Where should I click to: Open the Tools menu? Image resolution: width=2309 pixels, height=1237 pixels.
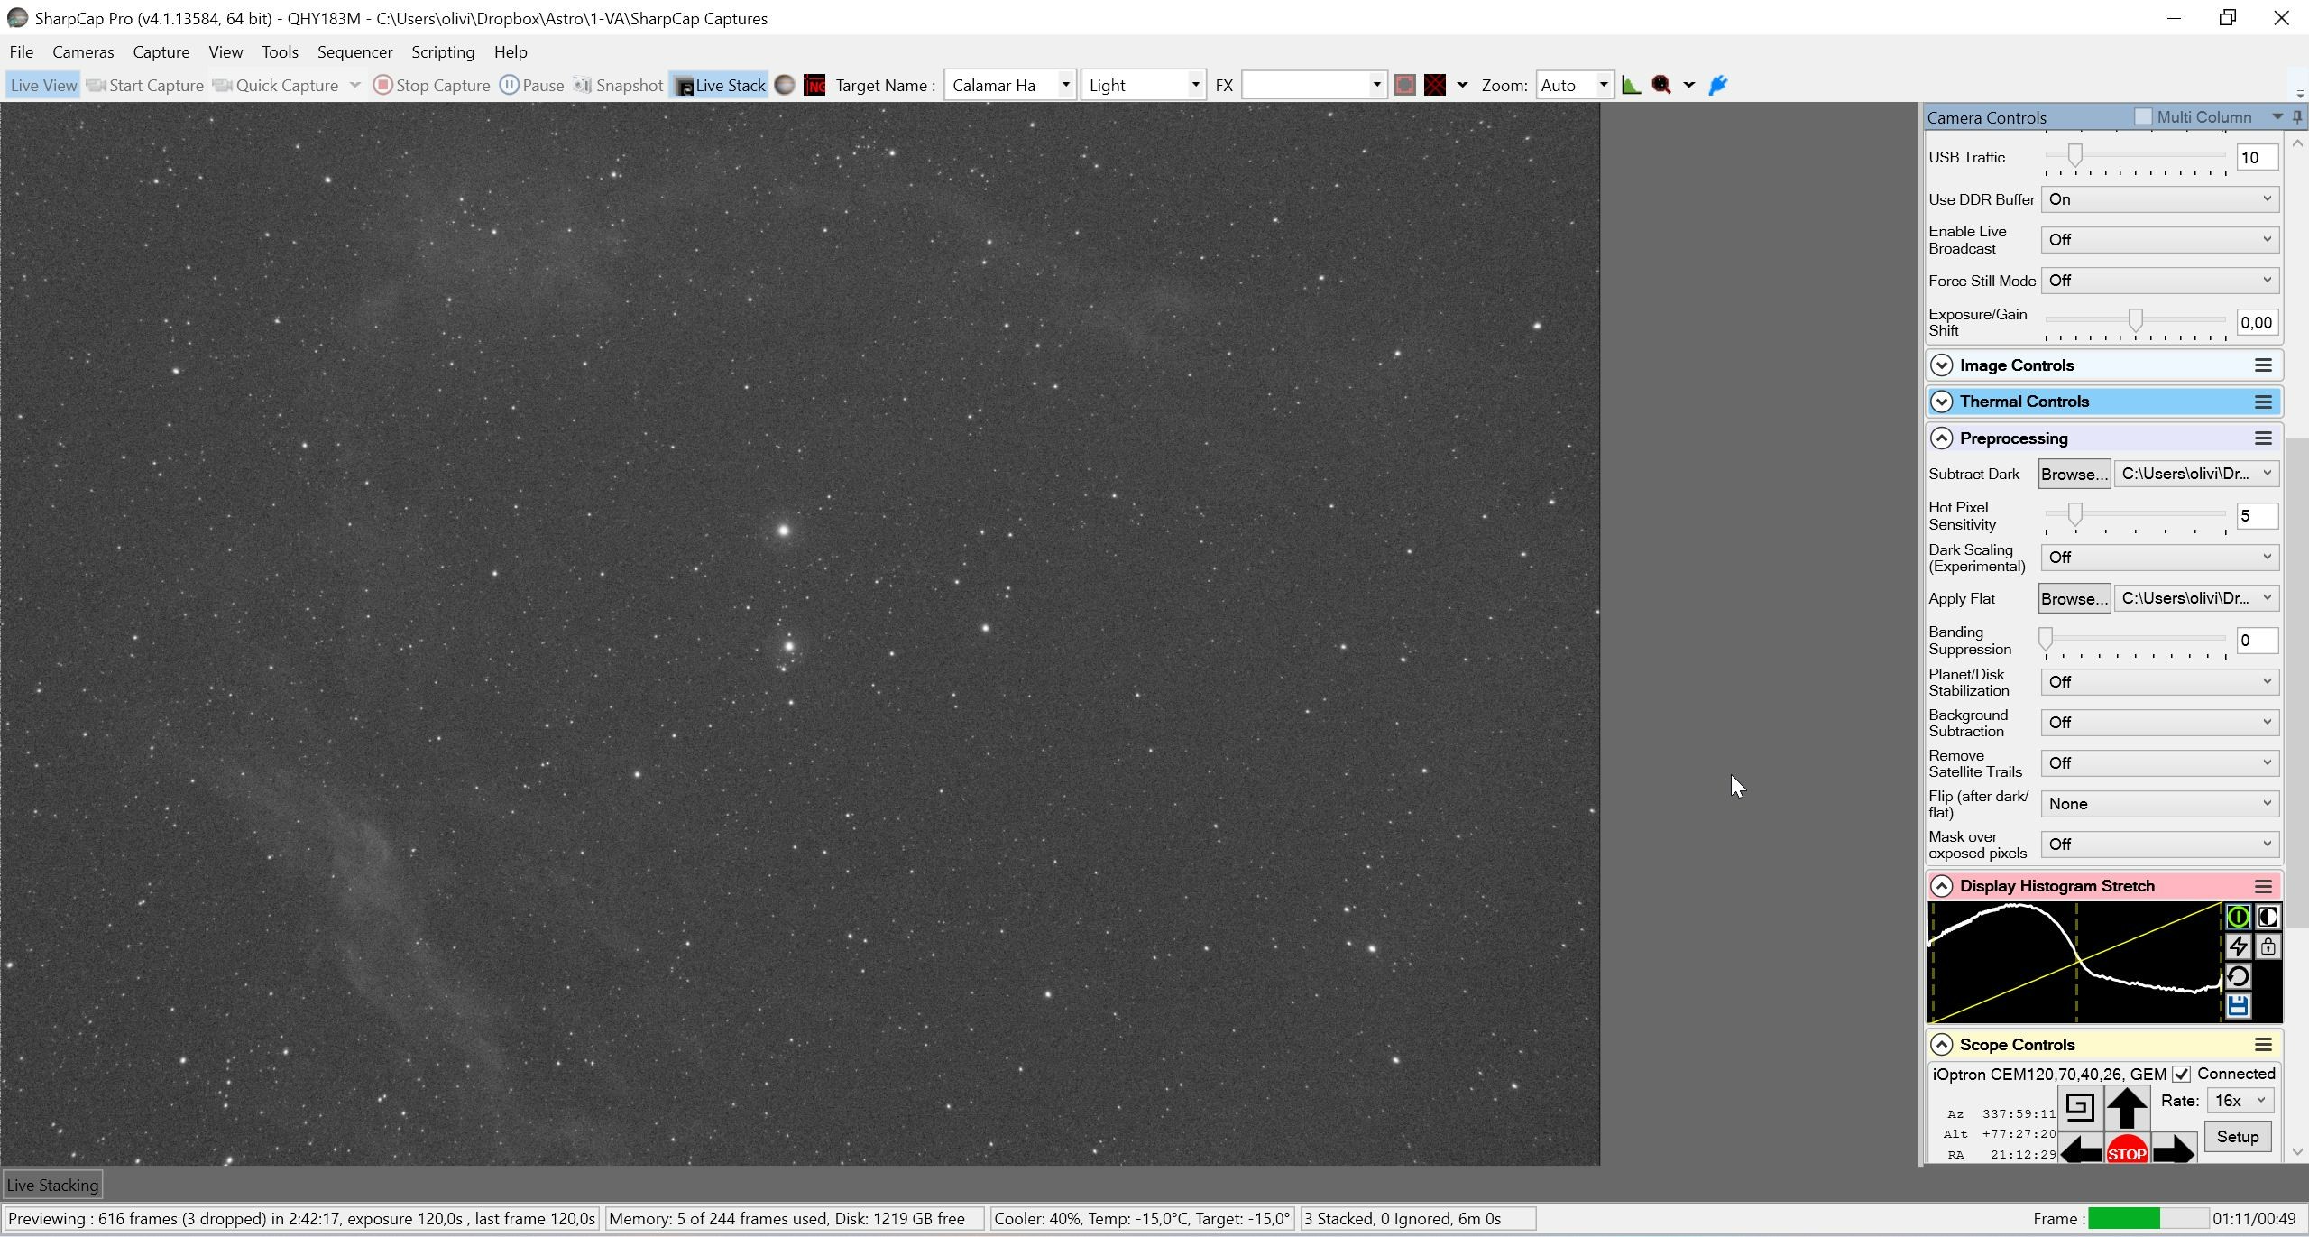(280, 52)
